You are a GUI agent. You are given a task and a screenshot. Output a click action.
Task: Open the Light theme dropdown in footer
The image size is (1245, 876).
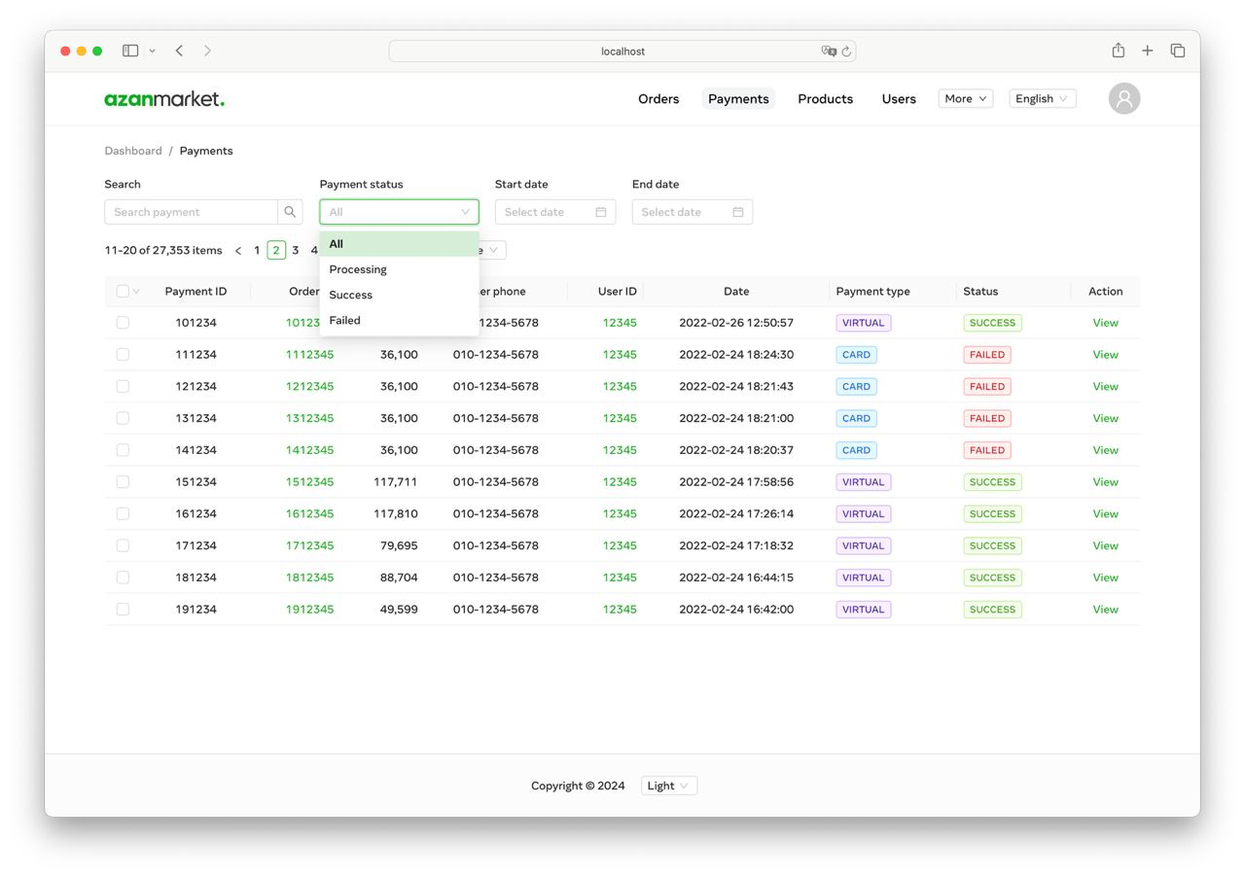pos(668,785)
